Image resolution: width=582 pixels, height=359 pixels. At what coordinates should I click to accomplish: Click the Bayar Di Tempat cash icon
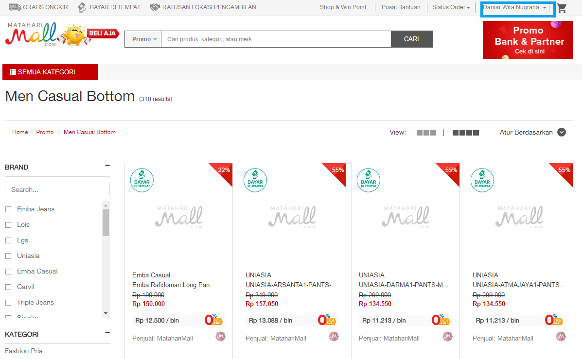(82, 7)
